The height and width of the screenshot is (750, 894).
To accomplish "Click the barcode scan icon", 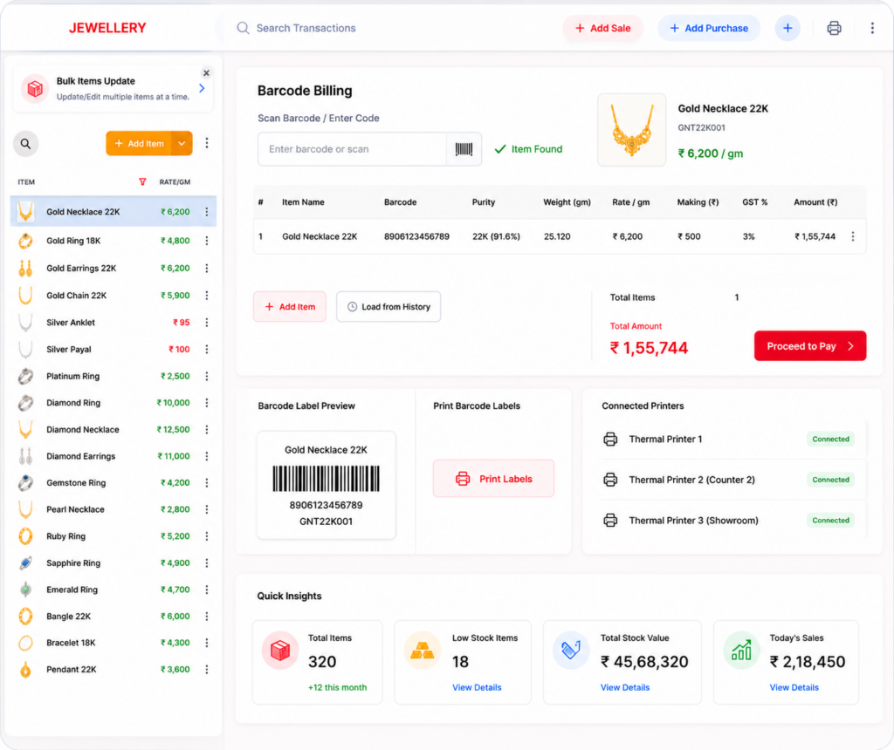I will 464,149.
